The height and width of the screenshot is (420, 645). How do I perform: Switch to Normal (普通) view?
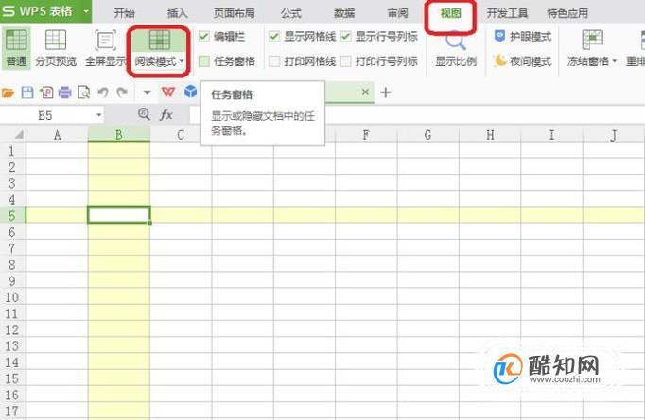[16, 48]
